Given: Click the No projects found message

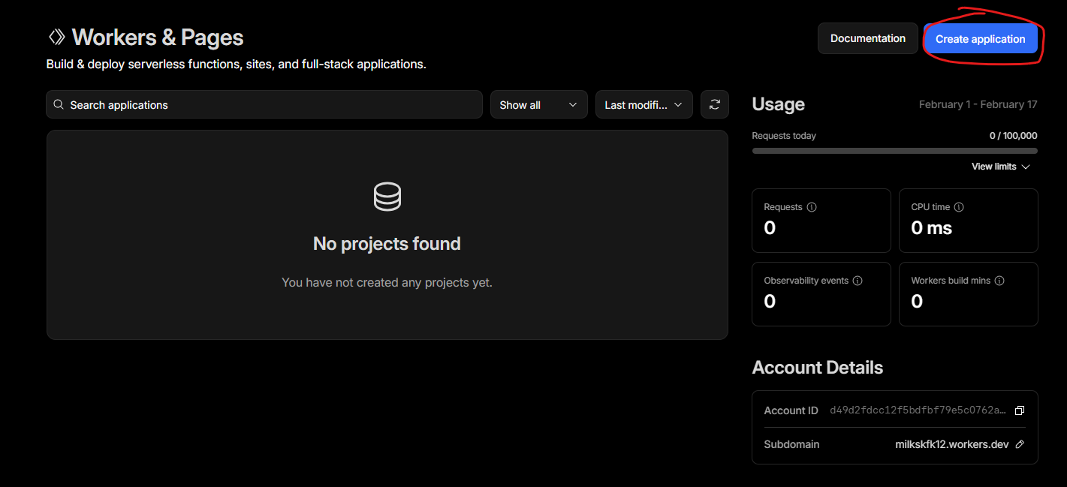Looking at the screenshot, I should 387,244.
